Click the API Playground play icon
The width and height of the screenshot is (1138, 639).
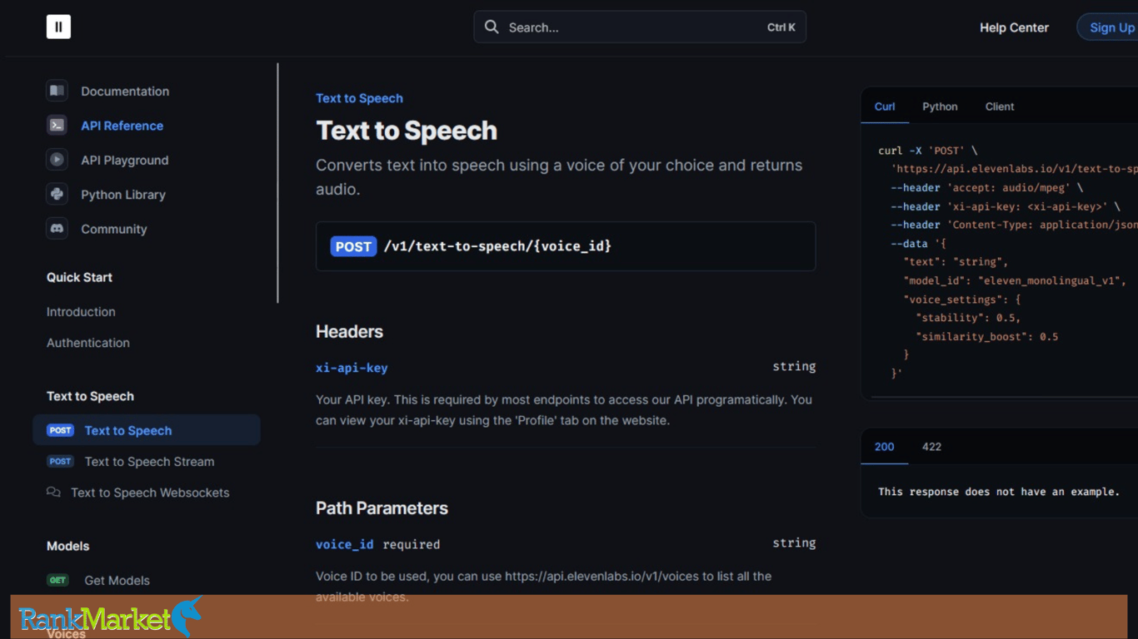pyautogui.click(x=57, y=160)
